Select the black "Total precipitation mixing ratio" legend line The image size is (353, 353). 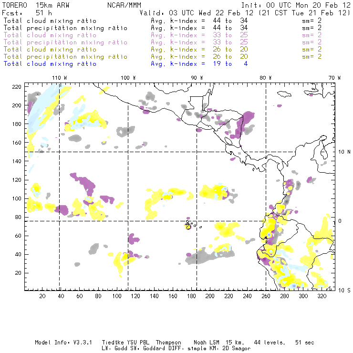tap(65, 28)
